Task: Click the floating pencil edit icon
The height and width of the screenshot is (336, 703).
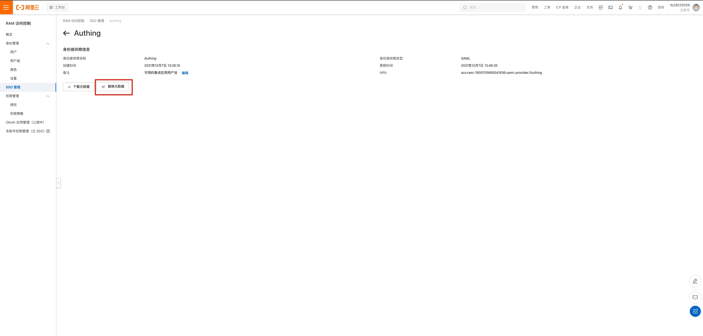Action: pos(695,281)
